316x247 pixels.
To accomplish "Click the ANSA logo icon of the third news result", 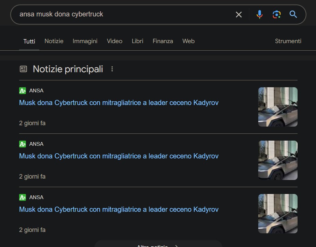I will click(x=23, y=197).
